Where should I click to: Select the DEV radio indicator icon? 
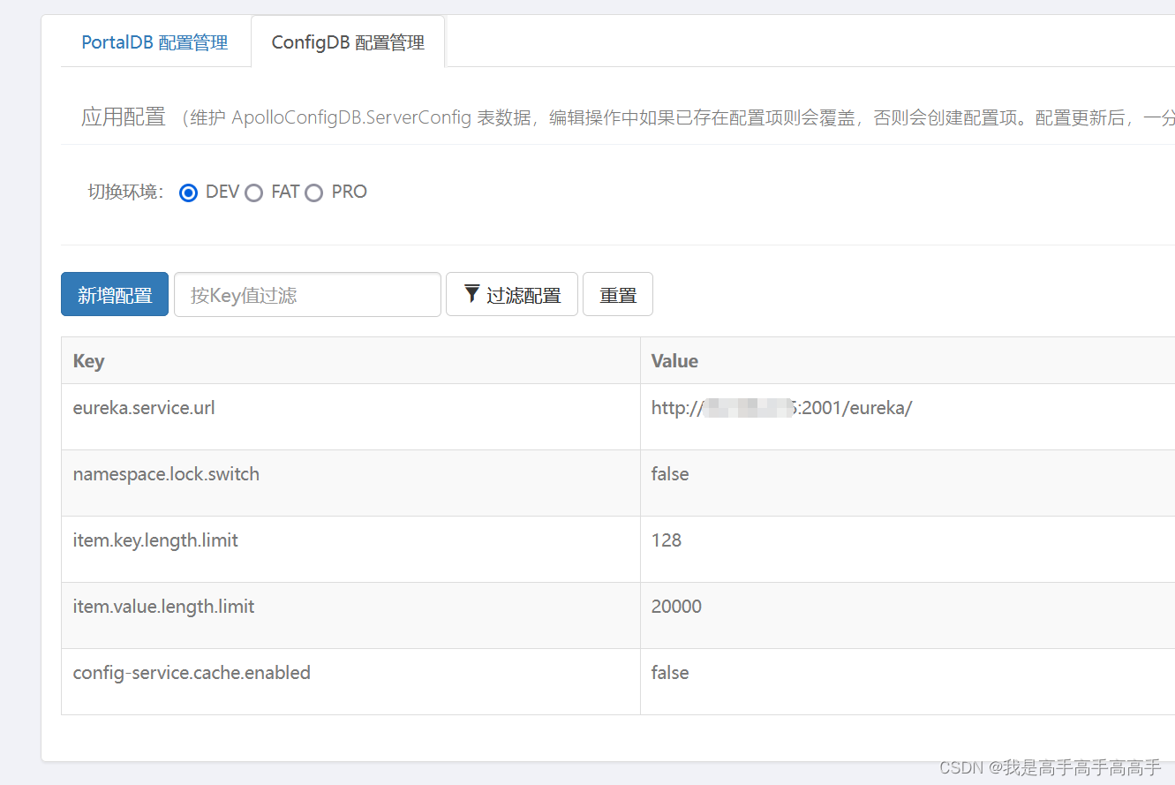(x=188, y=192)
